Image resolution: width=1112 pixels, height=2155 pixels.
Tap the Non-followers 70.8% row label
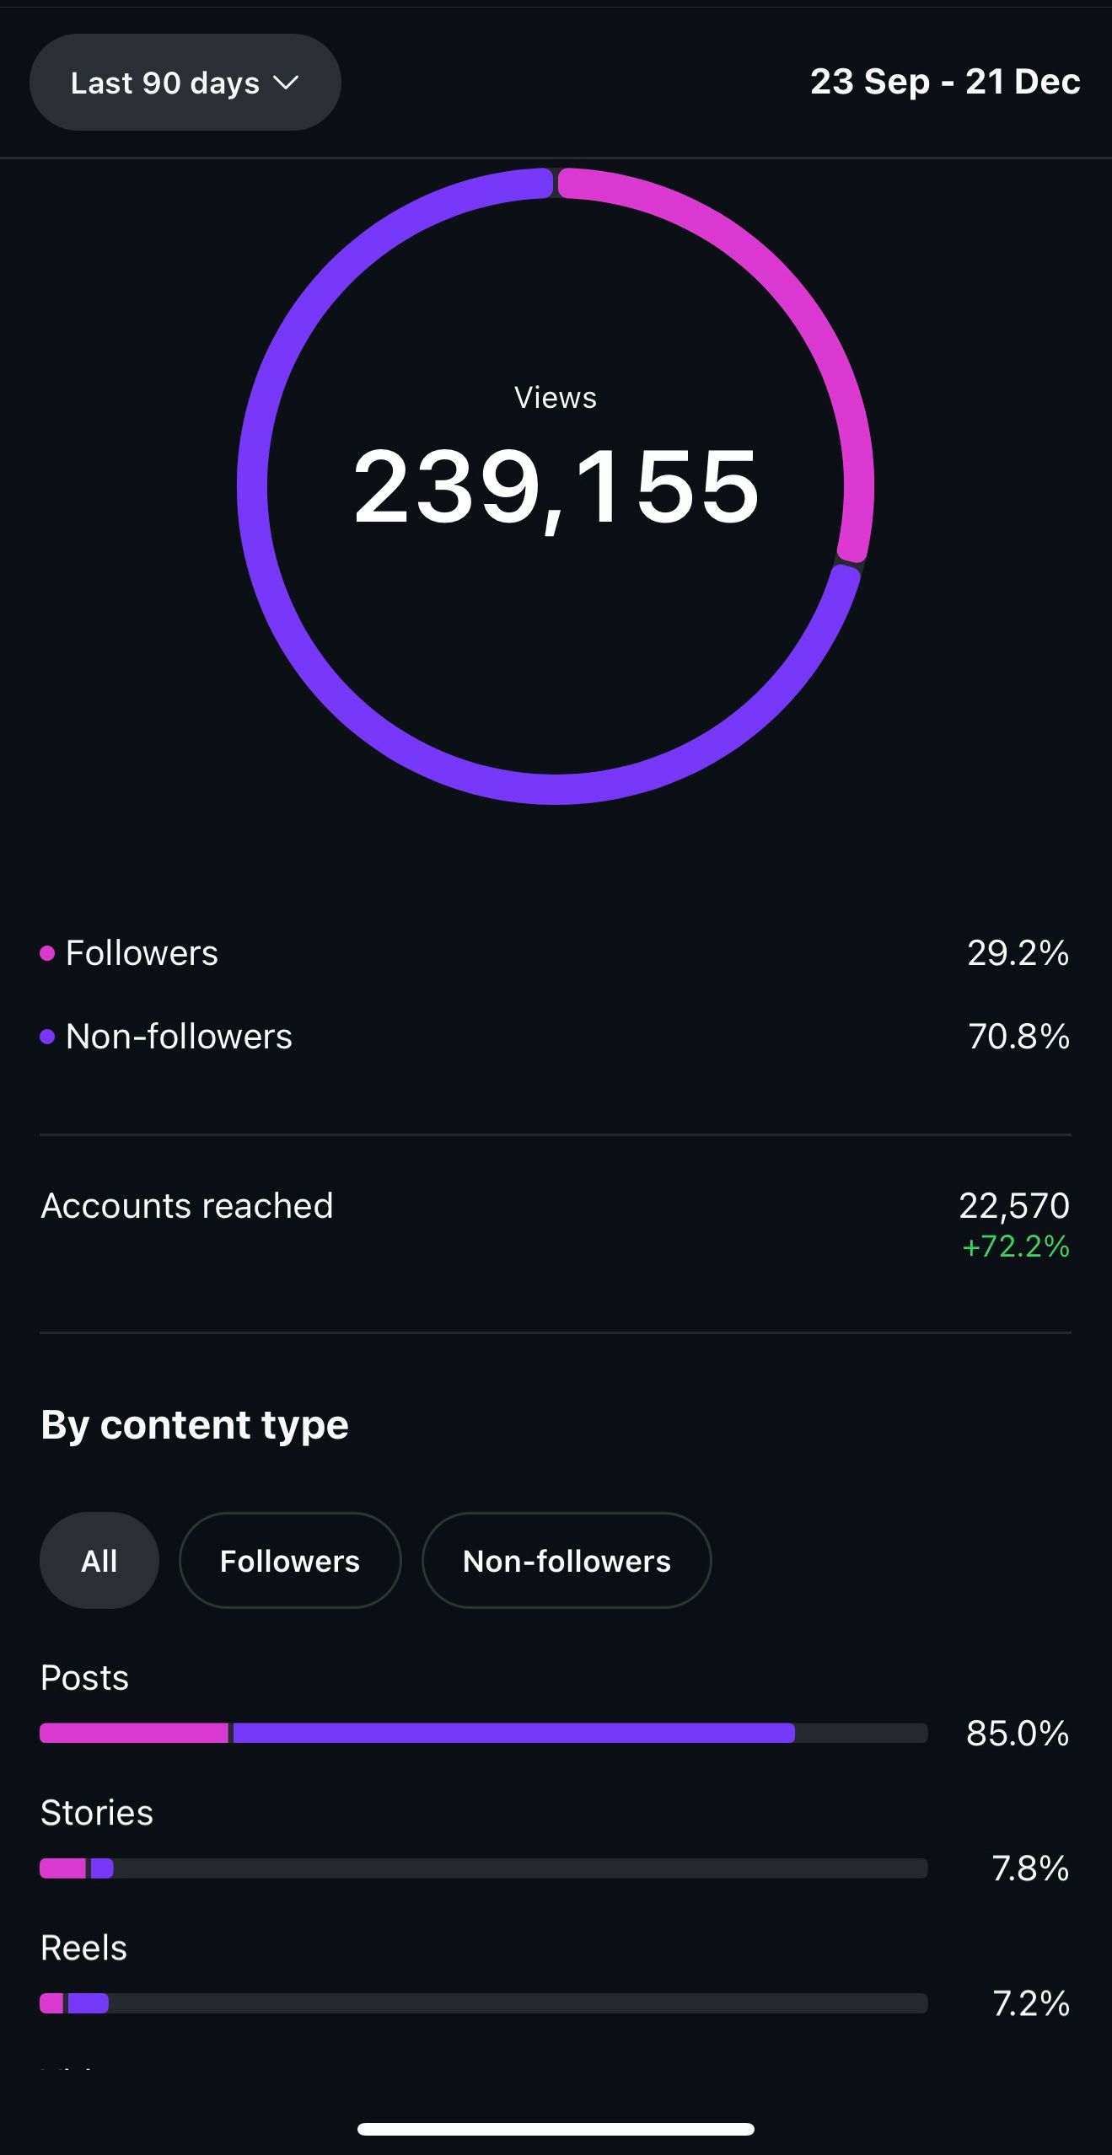(179, 1037)
